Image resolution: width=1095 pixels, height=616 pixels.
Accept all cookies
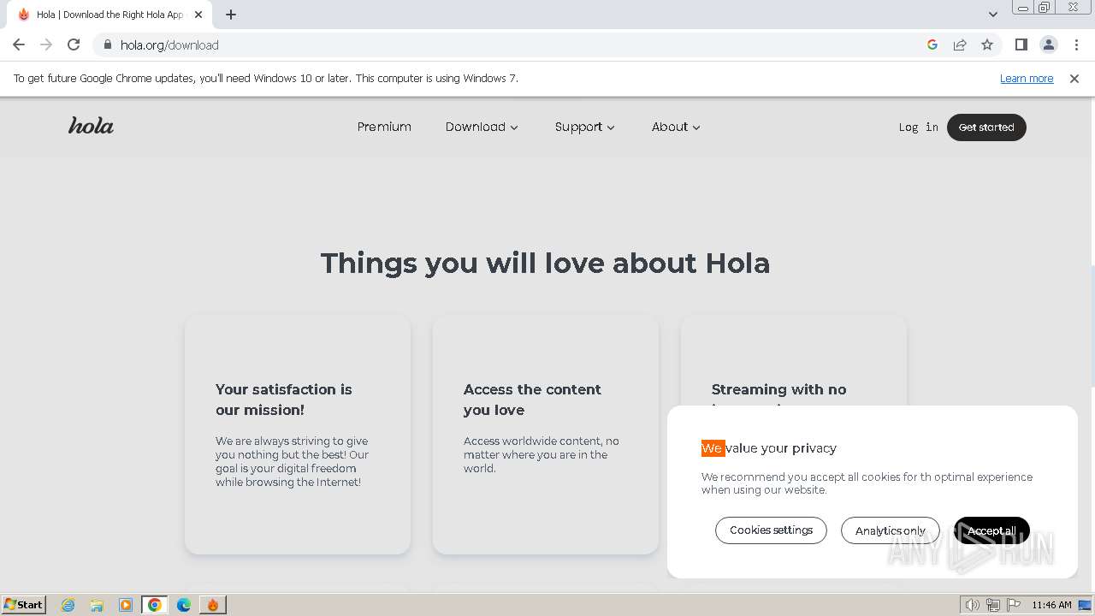[x=991, y=530]
